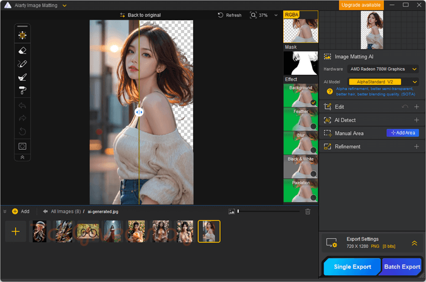The image size is (426, 282).
Task: Click the trash icon to delete image
Action: coord(308,211)
